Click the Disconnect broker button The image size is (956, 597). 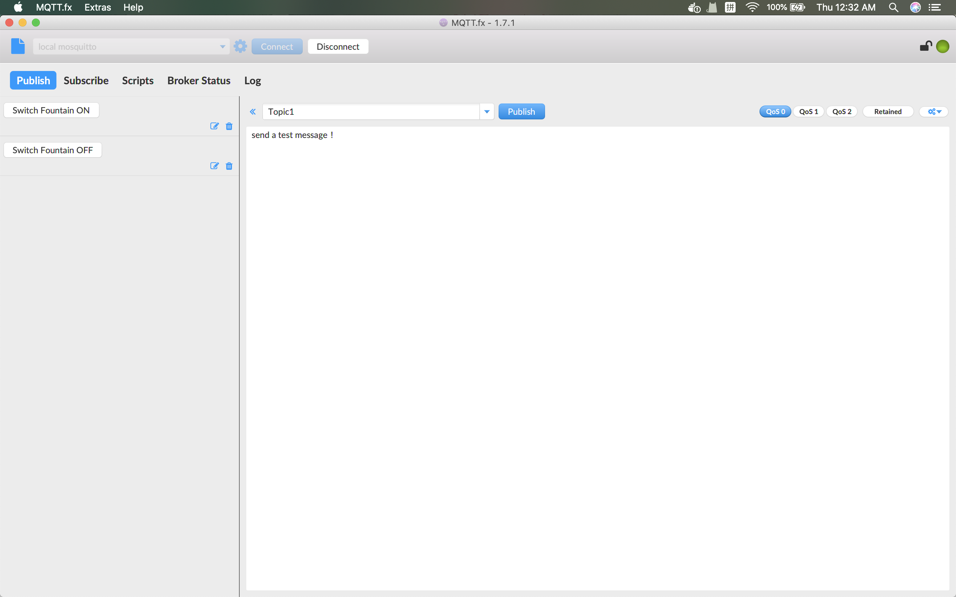(338, 46)
